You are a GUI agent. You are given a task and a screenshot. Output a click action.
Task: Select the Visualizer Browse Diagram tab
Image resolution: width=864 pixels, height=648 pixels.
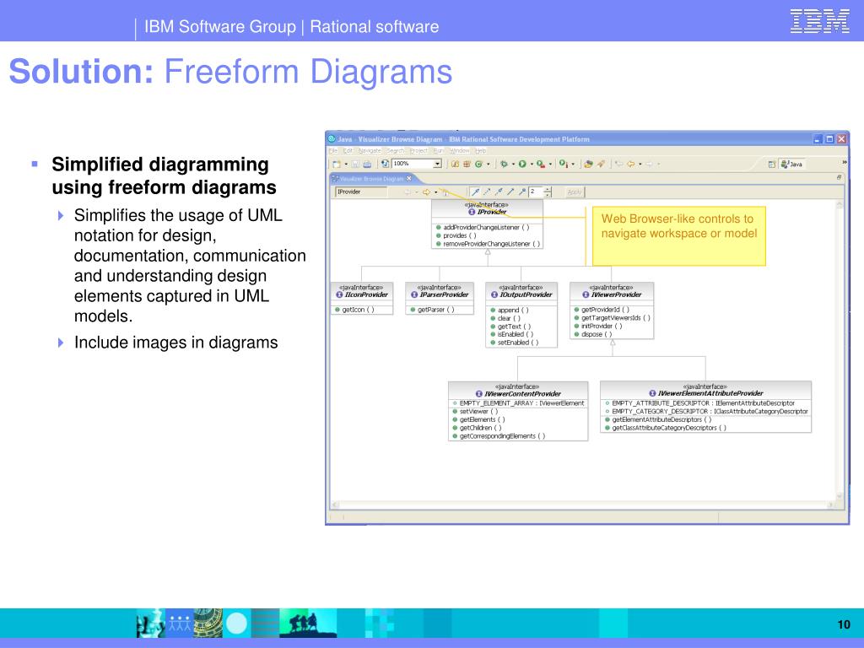(x=371, y=179)
